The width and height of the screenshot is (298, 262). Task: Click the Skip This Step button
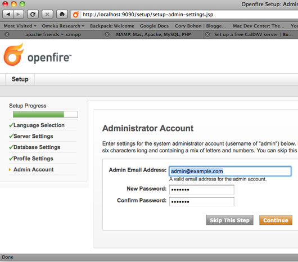(229, 220)
